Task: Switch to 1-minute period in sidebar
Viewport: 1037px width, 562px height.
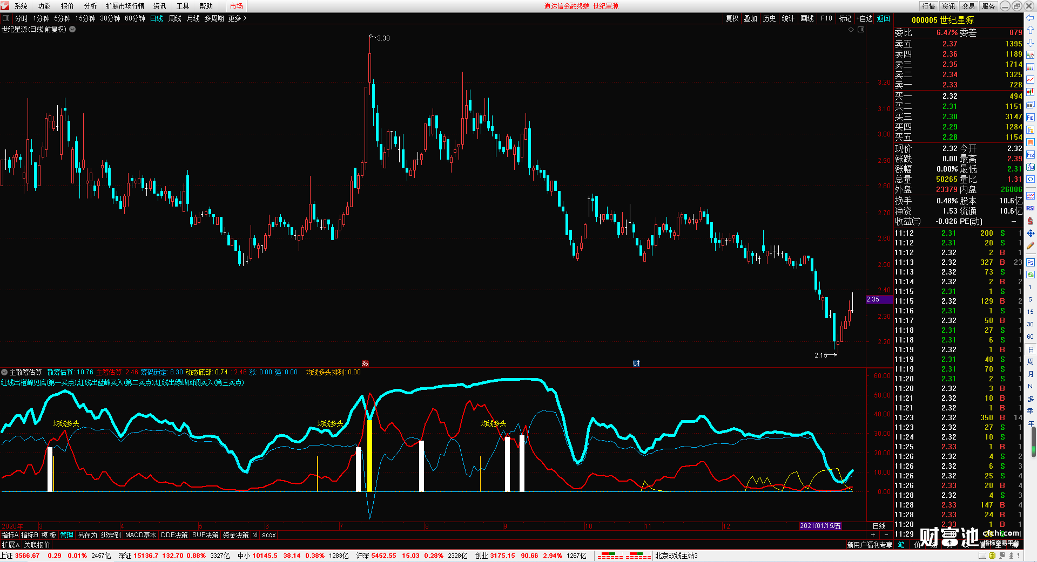Action: (x=1030, y=287)
